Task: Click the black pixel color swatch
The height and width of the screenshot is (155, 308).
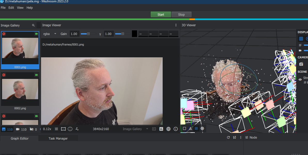Action: click(x=134, y=34)
